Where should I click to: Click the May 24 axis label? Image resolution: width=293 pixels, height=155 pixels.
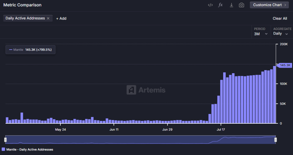click(60, 130)
